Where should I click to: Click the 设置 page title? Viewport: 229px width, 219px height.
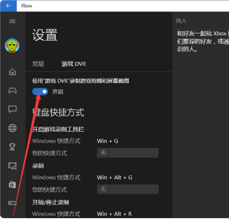(x=45, y=35)
